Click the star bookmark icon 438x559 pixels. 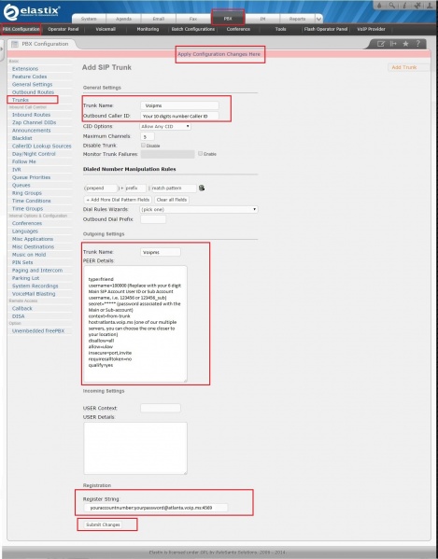[x=405, y=44]
